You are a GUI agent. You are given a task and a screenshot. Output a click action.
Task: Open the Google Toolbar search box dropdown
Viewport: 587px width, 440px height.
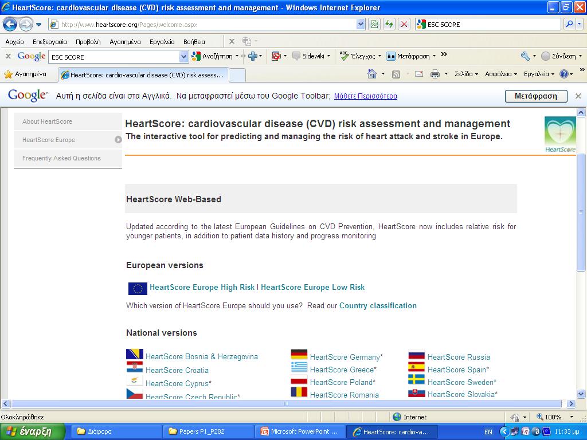click(x=183, y=57)
